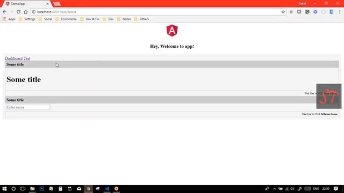Switch ENG input language indicator

(316, 189)
